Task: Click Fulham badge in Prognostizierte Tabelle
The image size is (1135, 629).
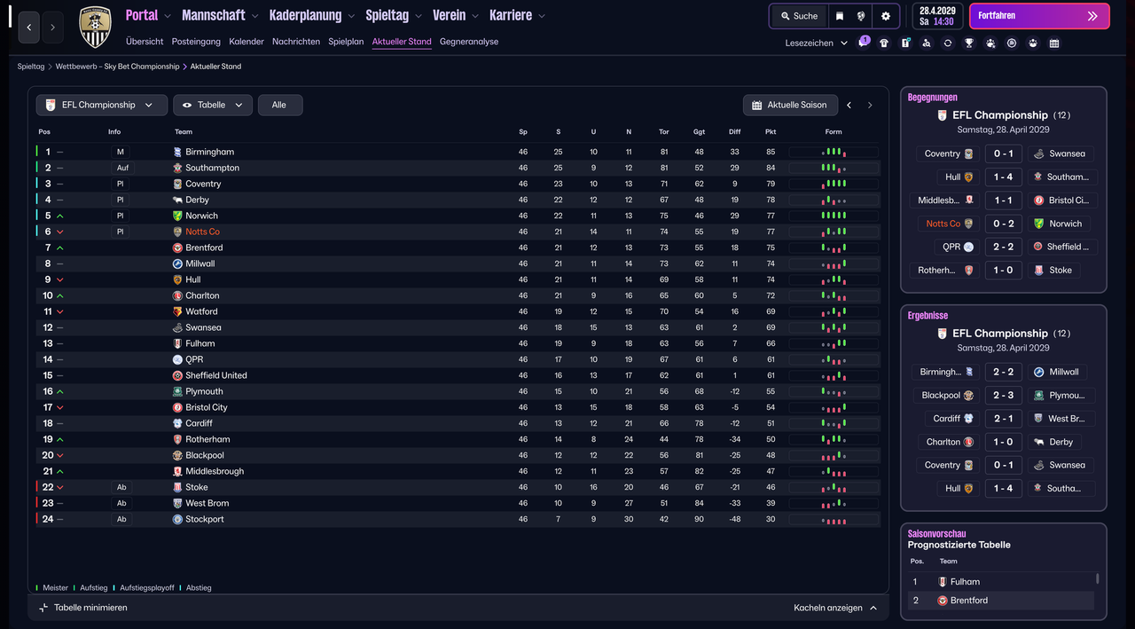Action: [943, 582]
